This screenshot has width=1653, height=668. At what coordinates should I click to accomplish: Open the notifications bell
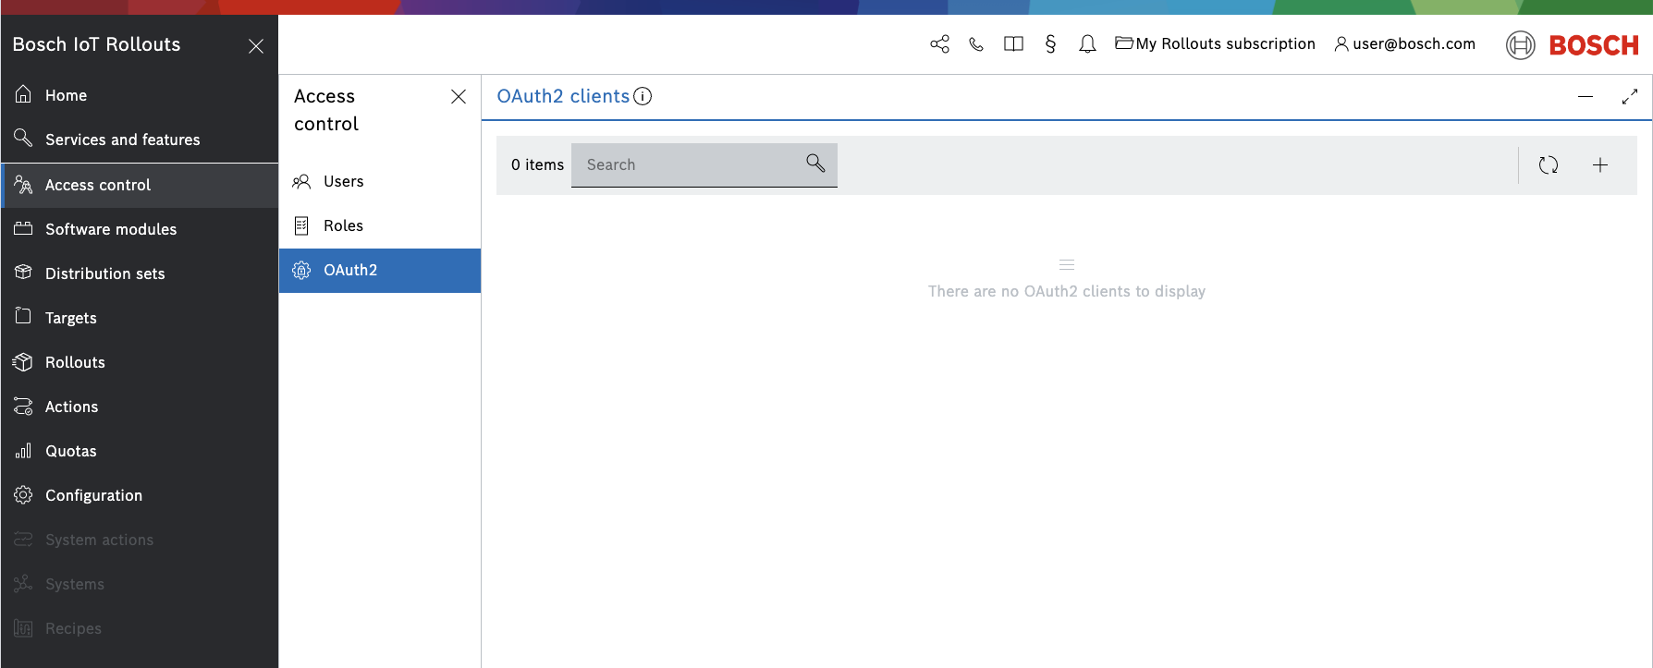click(x=1087, y=44)
